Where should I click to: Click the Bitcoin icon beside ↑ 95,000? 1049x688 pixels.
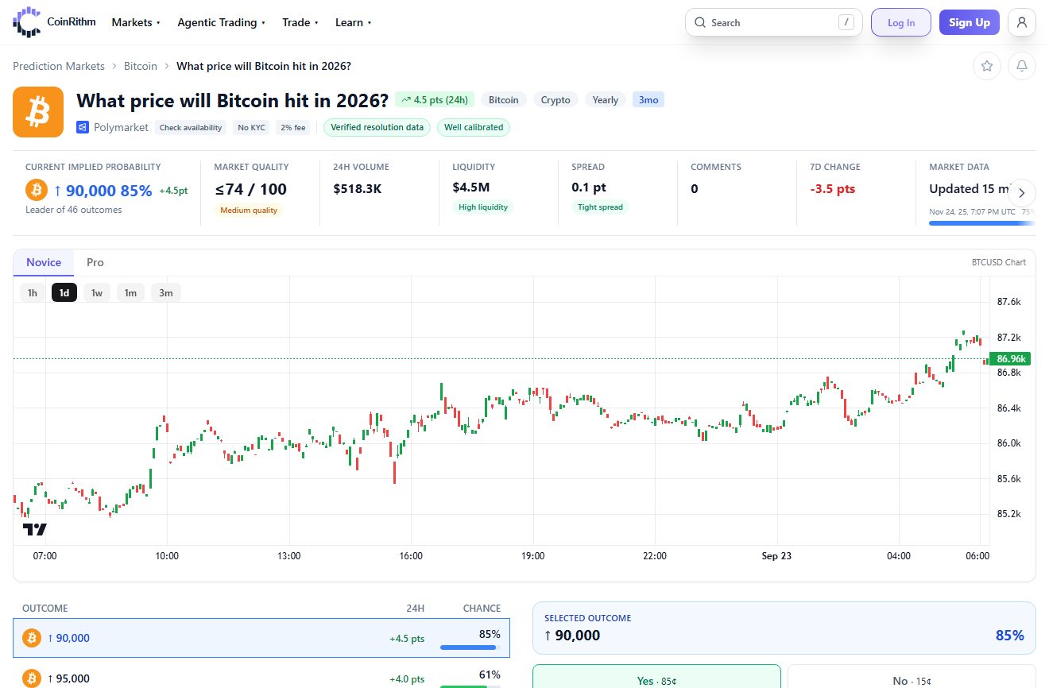click(32, 678)
